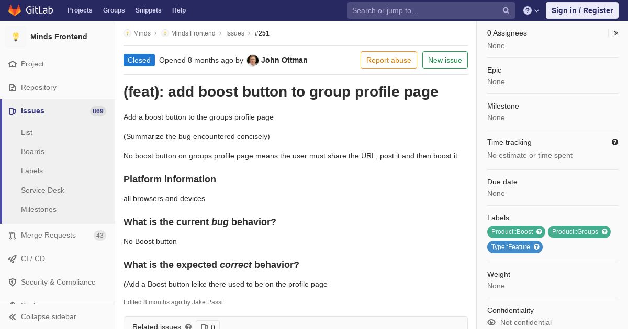Open the Groups menu

(114, 10)
